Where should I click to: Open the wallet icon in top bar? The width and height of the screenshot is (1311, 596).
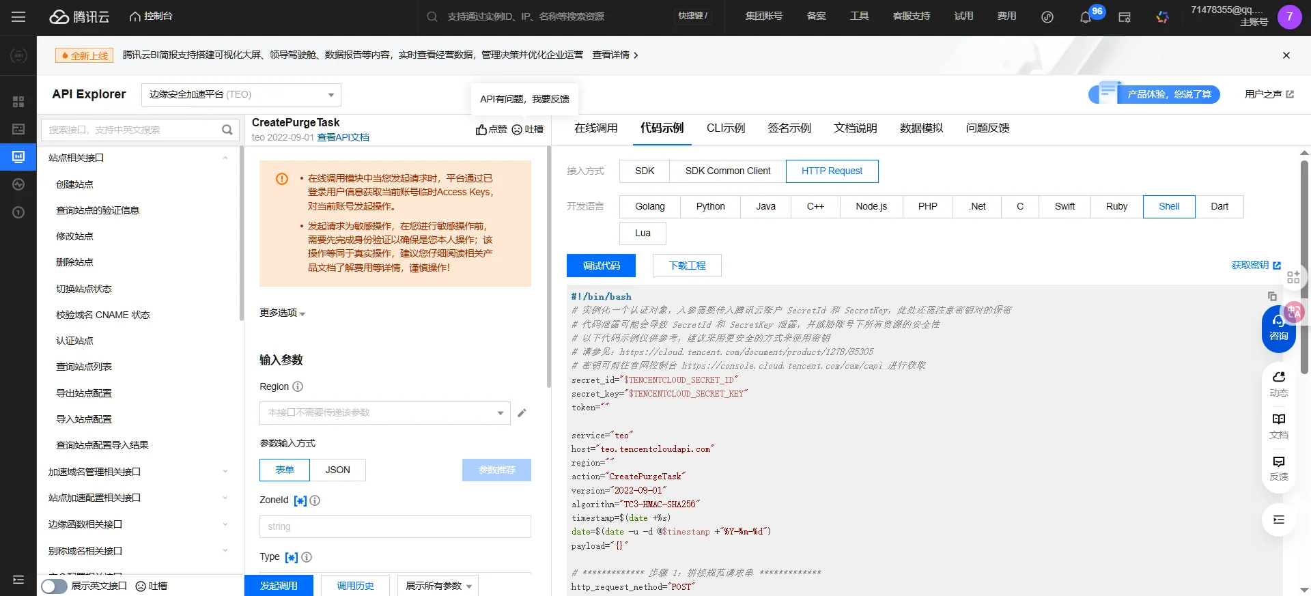[1125, 17]
